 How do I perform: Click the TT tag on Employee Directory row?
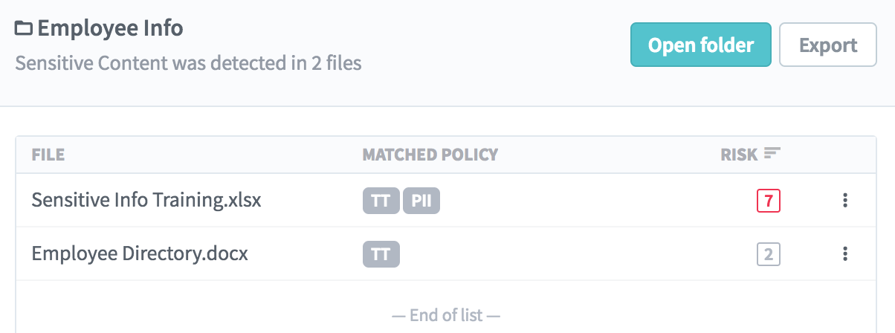[381, 254]
